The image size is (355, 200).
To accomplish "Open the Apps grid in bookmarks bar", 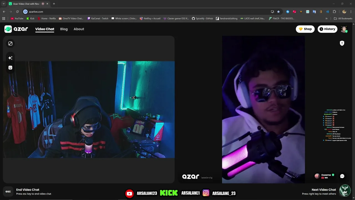I will pyautogui.click(x=4, y=19).
